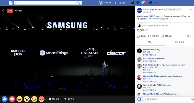Open Samsung Electronics page link
The image size is (194, 103).
click(154, 9)
